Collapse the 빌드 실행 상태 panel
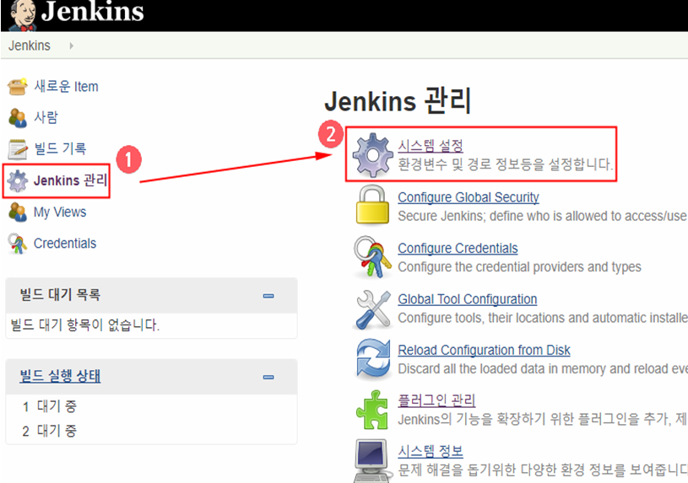The height and width of the screenshot is (483, 688). 268,377
